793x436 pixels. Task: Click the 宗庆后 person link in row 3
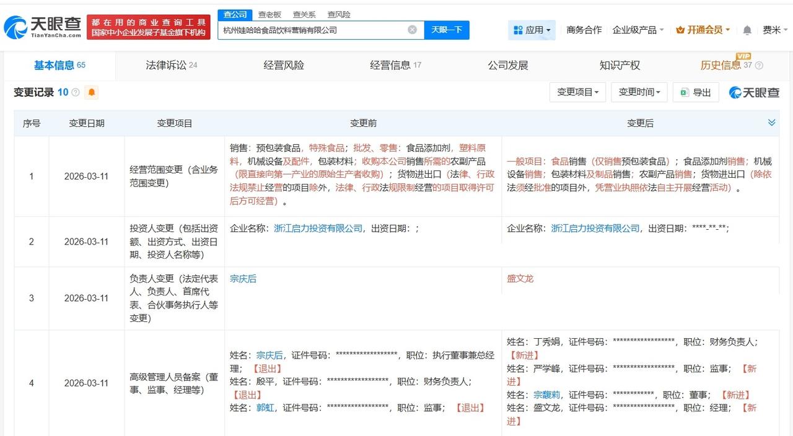242,279
